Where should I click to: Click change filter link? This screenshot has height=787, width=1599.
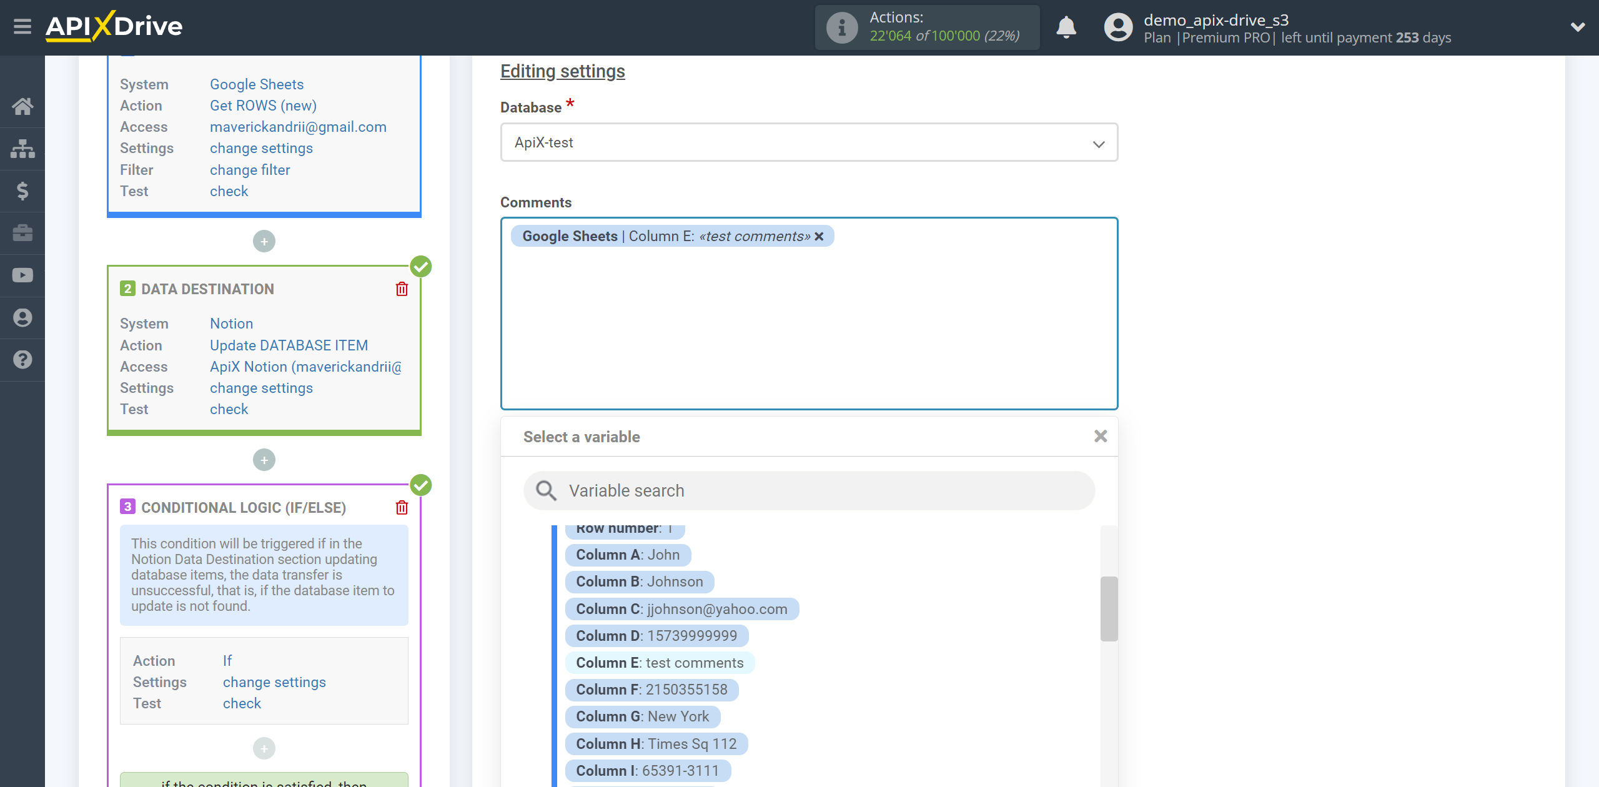coord(250,170)
